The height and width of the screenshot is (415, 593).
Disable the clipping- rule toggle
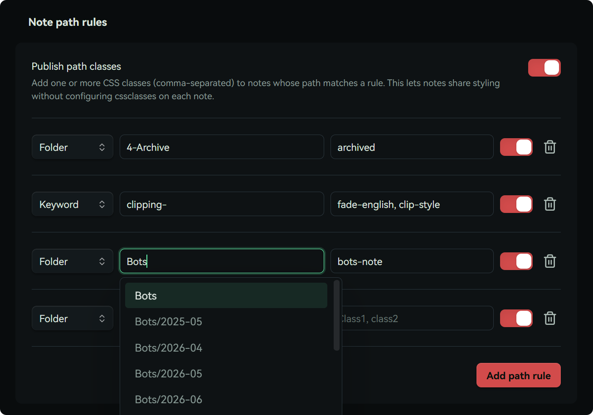point(516,204)
